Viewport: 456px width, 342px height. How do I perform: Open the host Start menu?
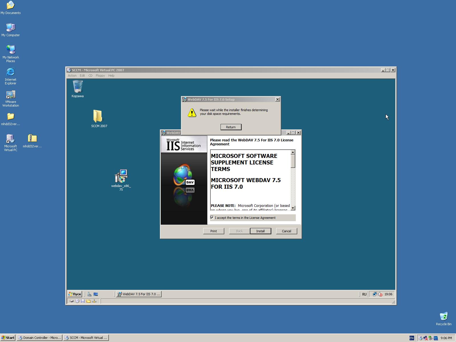point(8,338)
